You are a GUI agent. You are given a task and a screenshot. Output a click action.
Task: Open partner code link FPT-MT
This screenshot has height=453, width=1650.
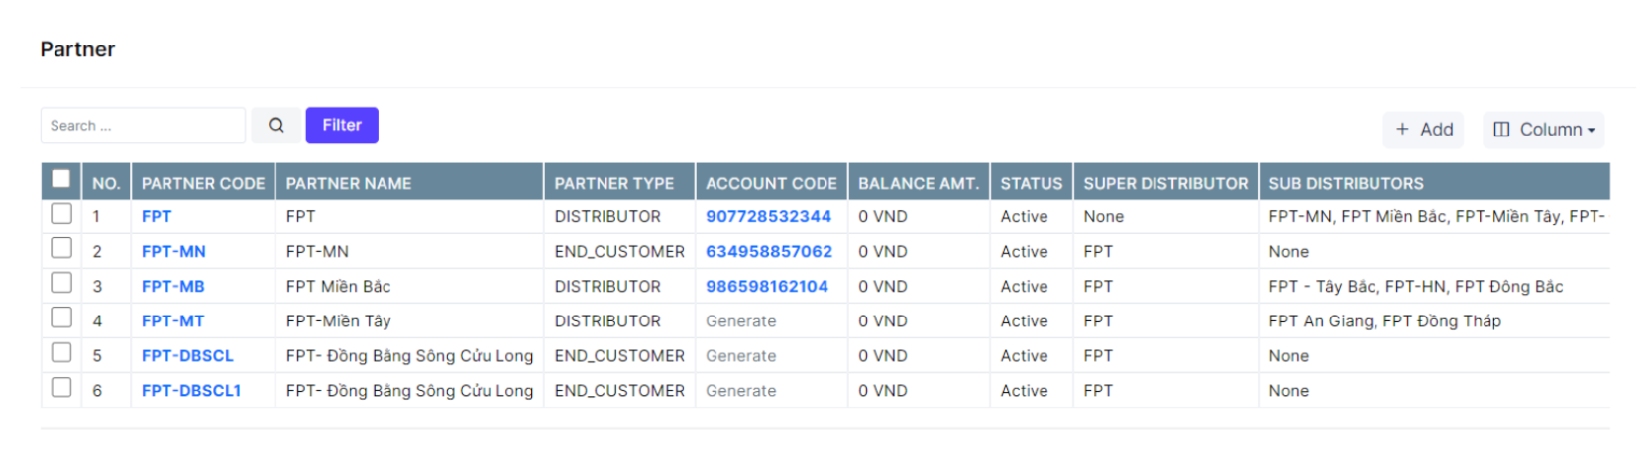(x=173, y=321)
